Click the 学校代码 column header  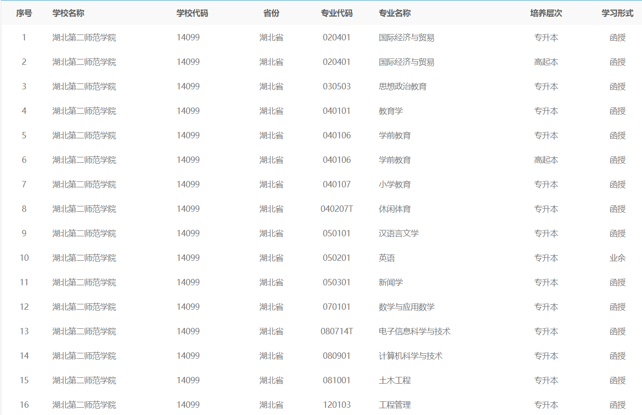coord(192,13)
